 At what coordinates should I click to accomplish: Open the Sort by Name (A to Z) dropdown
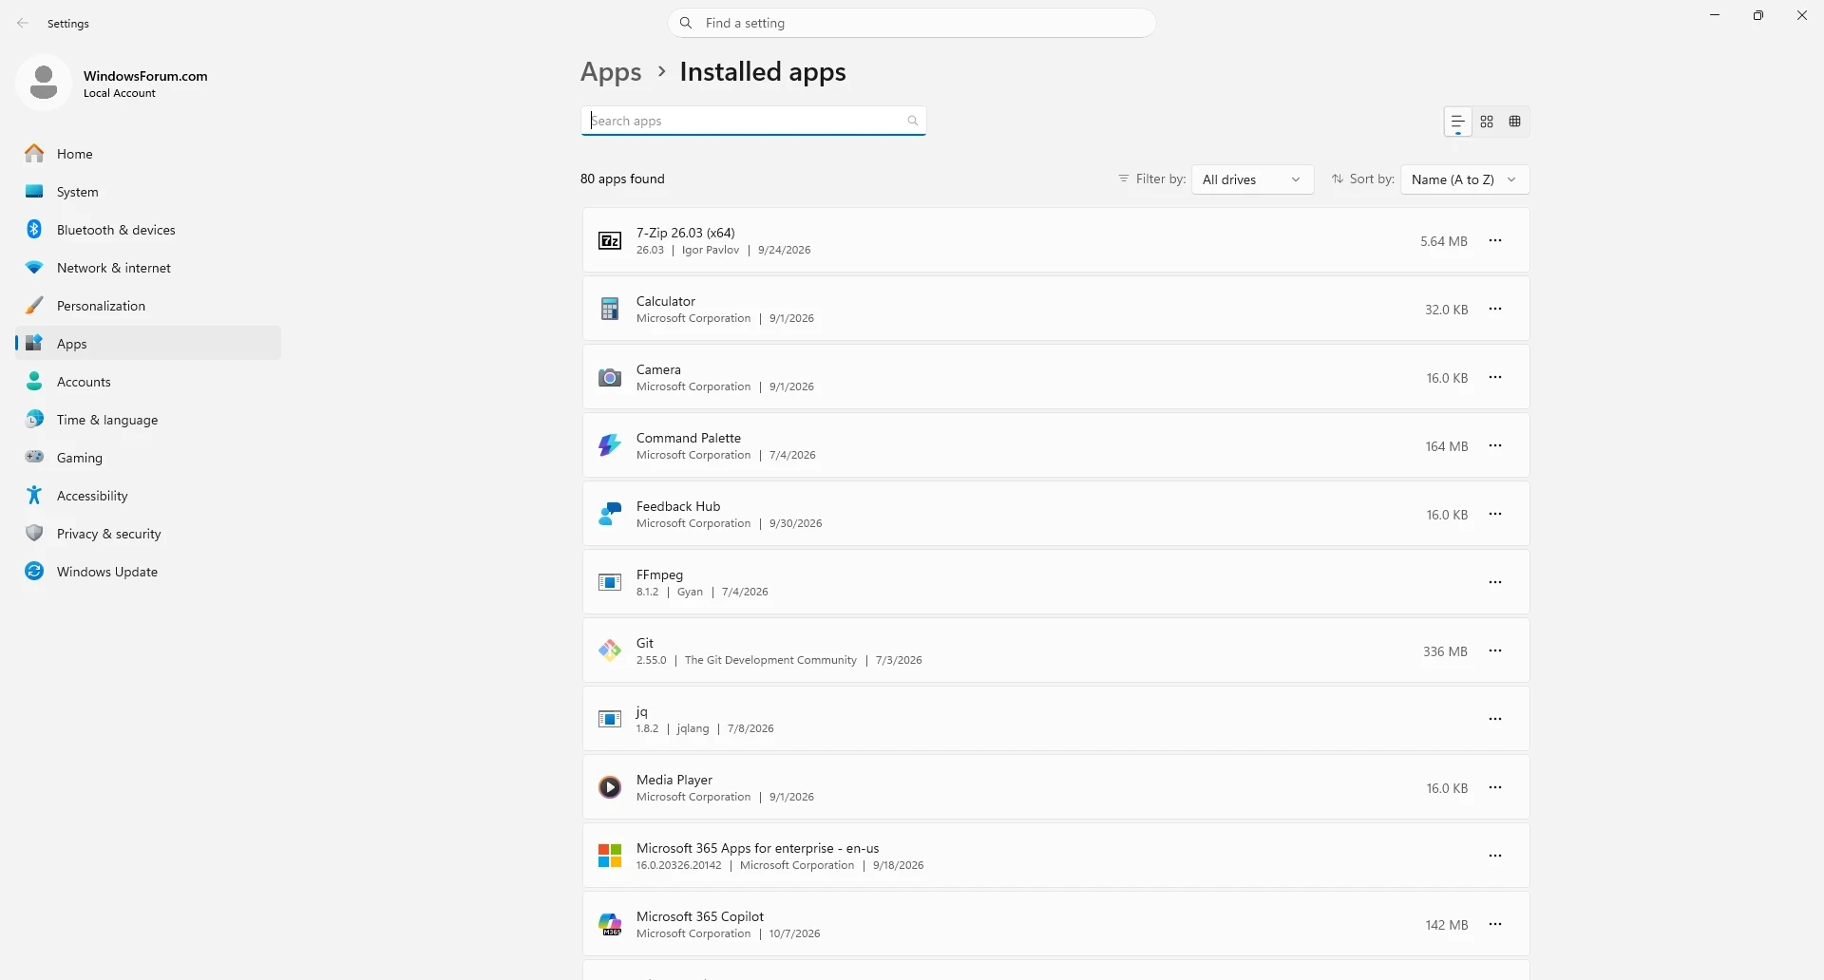[1465, 179]
